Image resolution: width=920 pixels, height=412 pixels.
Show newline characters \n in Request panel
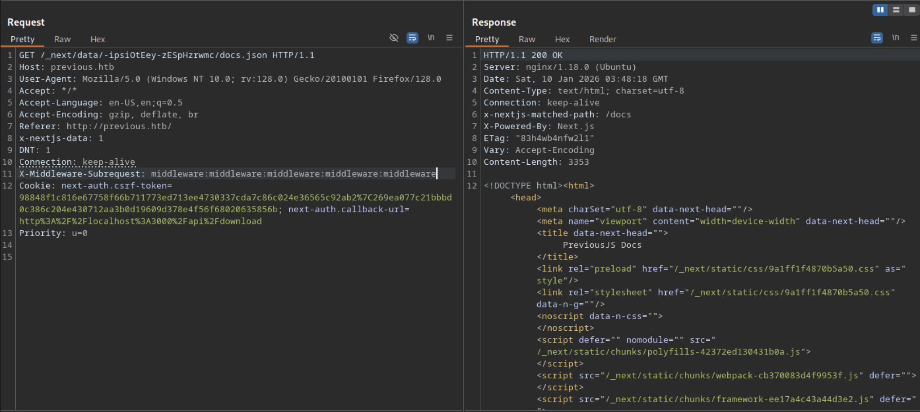[431, 38]
